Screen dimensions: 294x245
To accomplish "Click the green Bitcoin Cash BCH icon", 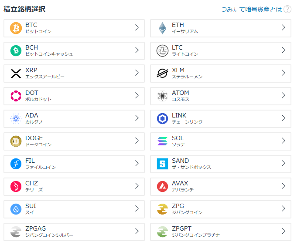I will [16, 50].
